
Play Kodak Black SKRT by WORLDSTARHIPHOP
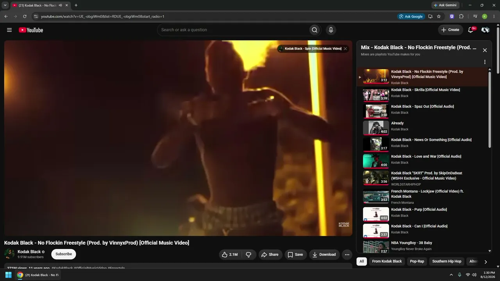click(x=422, y=178)
